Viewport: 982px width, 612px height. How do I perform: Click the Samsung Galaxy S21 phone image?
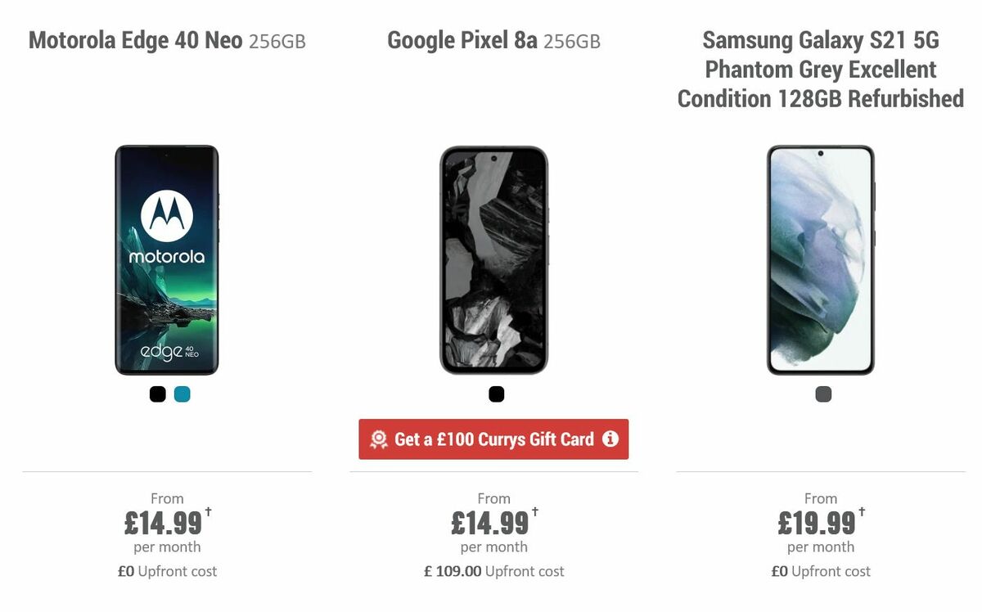[822, 258]
